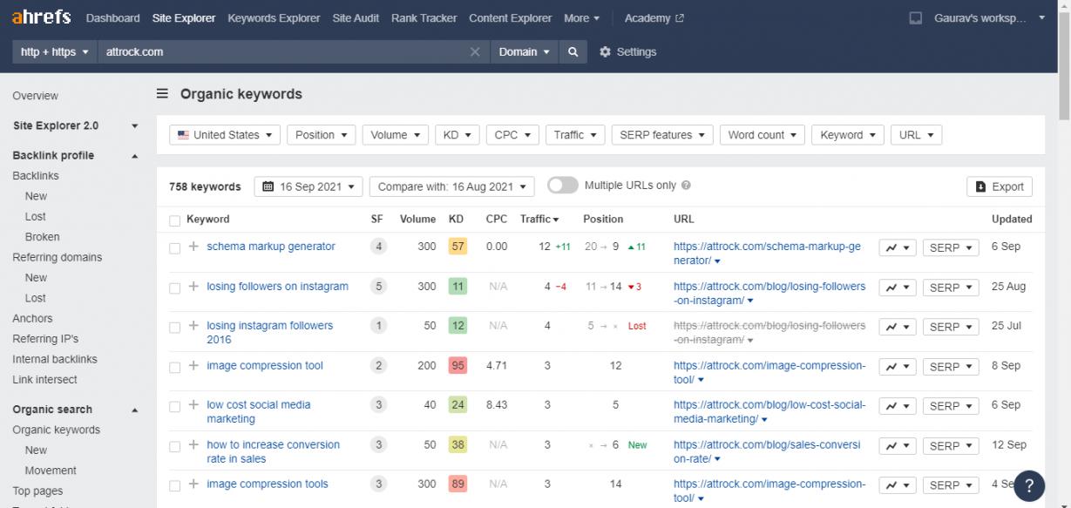The image size is (1071, 508).
Task: Click the attrock.com domain input field
Action: pos(283,52)
